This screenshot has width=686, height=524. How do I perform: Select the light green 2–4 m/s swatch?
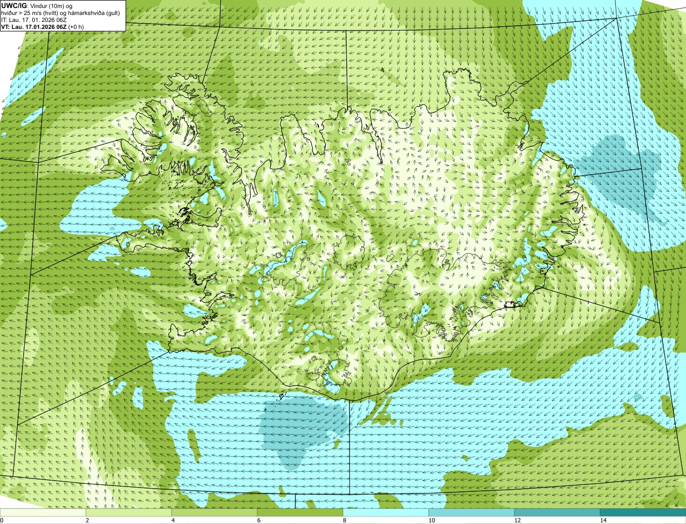point(129,512)
